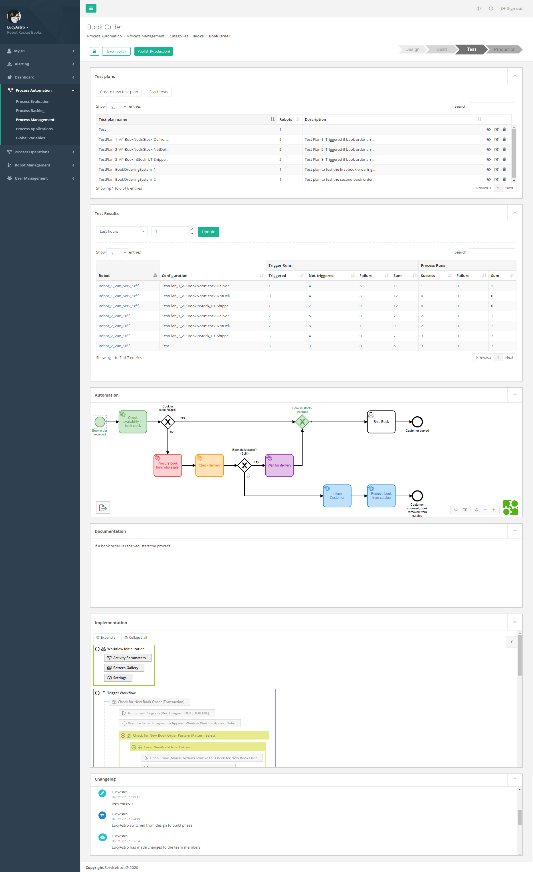This screenshot has width=533, height=872.
Task: Edit the TestPlan_2_AP-BookNotInStock-NotDeli test plan
Action: pos(496,149)
